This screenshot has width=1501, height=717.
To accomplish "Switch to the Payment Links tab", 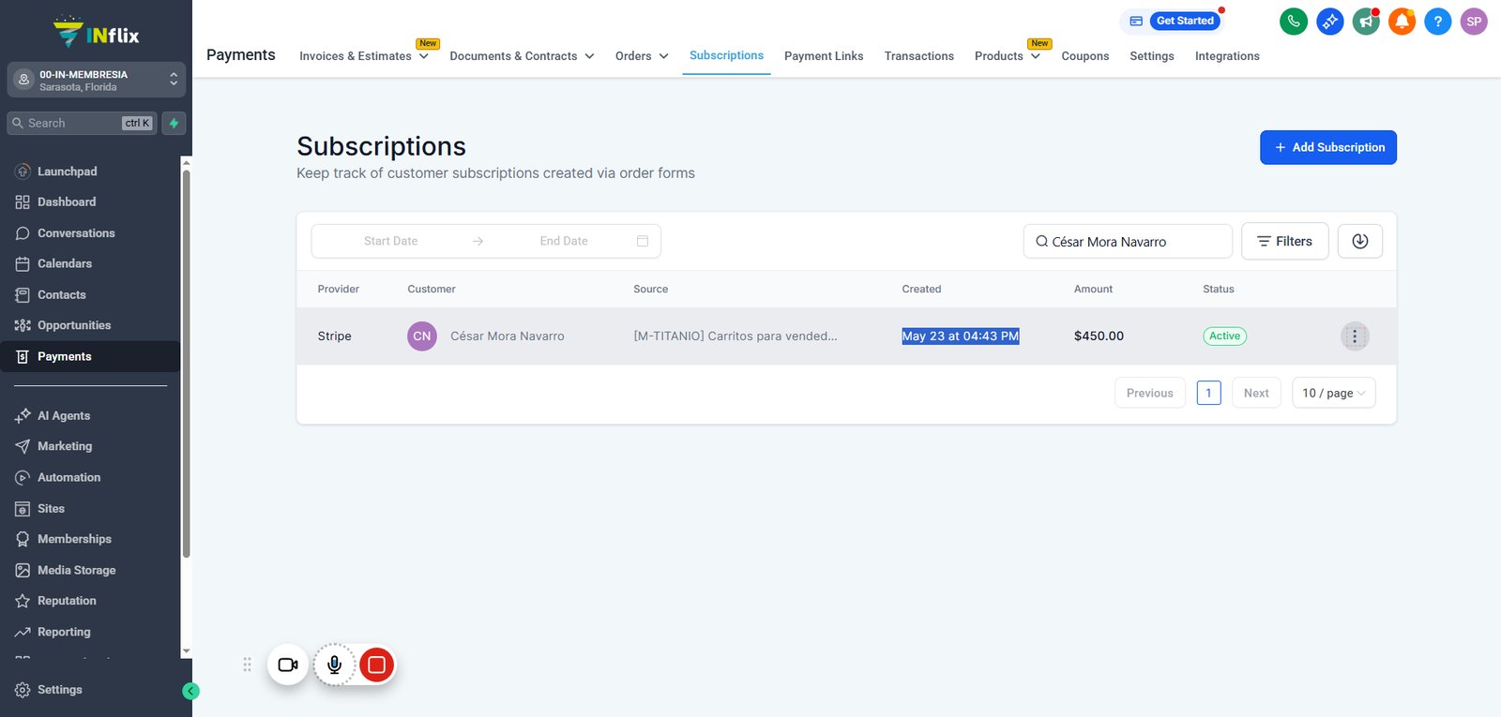I will 824,56.
